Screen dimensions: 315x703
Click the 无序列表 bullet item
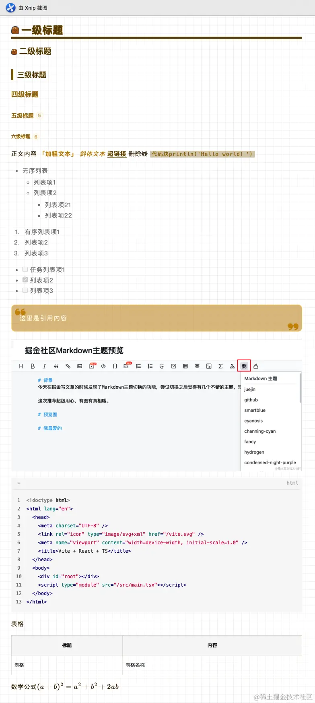(35, 171)
